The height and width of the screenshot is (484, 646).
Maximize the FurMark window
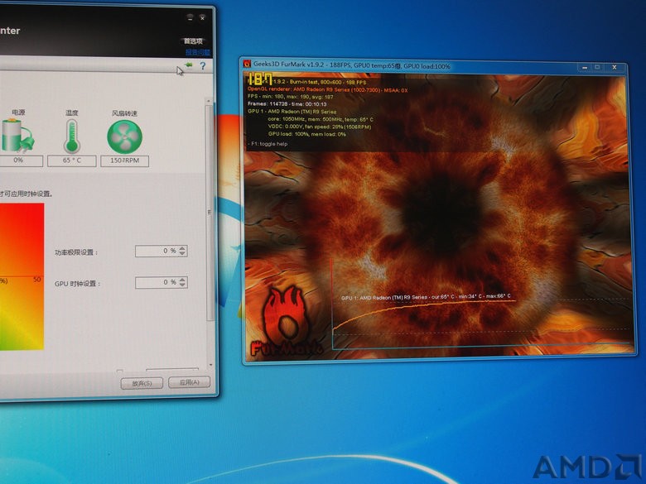597,67
